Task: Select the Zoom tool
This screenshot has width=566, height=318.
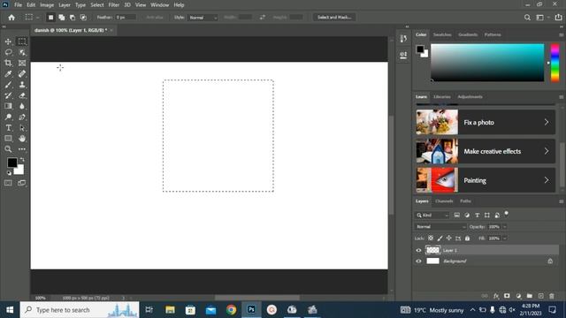Action: (x=8, y=149)
